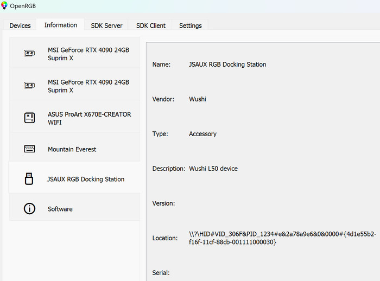Select Mountain Everest in the device list
The image size is (380, 281).
(72, 149)
